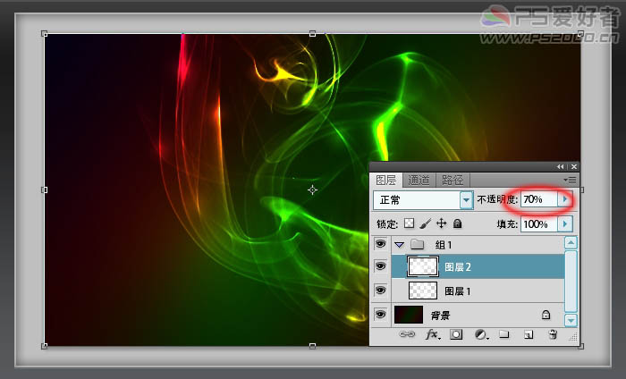The width and height of the screenshot is (626, 379).
Task: Click the link layers icon
Action: coord(407,334)
